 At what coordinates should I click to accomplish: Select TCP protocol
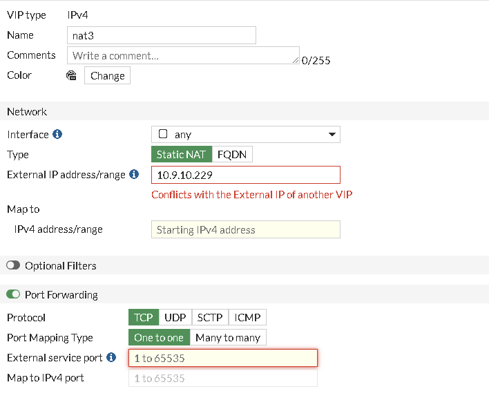tap(143, 318)
